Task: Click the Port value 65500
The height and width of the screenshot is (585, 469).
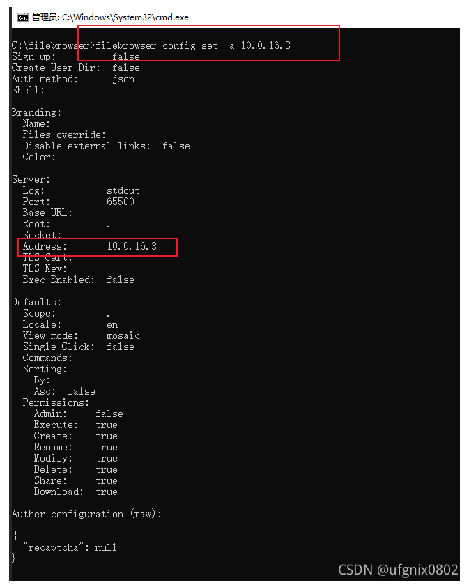Action: 121,202
